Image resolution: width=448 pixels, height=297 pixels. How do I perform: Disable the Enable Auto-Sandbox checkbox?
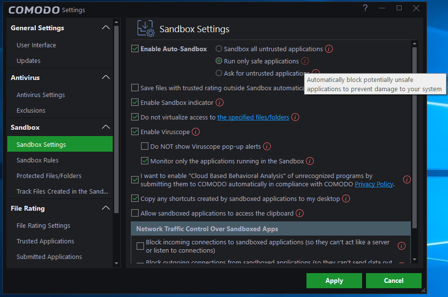[135, 49]
